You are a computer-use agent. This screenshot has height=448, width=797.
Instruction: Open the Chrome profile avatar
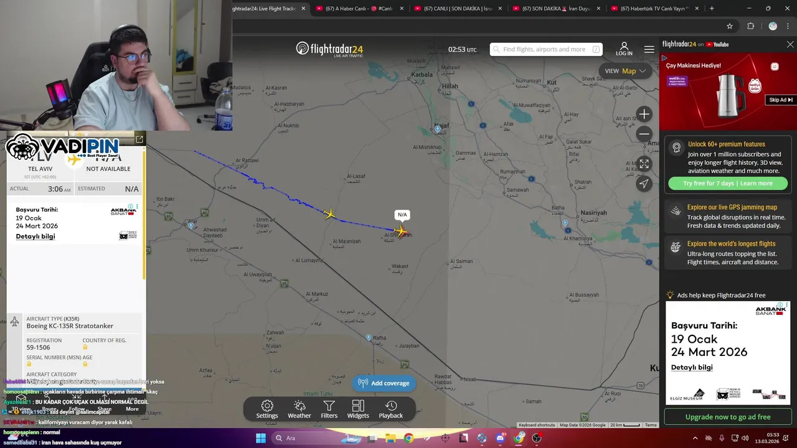point(773,26)
